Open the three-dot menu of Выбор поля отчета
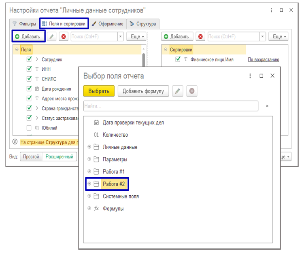Screen dimensions: 304x260 250,76
